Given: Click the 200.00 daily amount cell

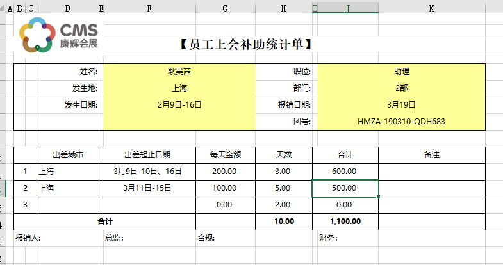Looking at the screenshot, I should pyautogui.click(x=225, y=172).
